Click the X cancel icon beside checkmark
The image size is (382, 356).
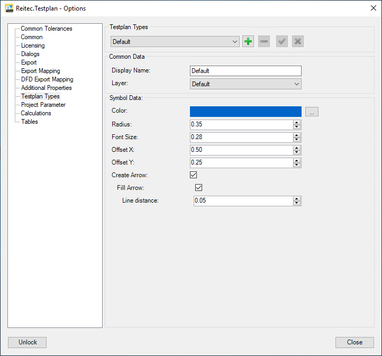pos(298,41)
